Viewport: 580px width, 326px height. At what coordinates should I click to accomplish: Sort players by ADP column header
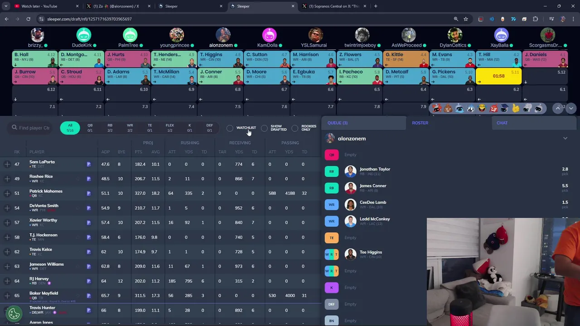[x=105, y=152]
